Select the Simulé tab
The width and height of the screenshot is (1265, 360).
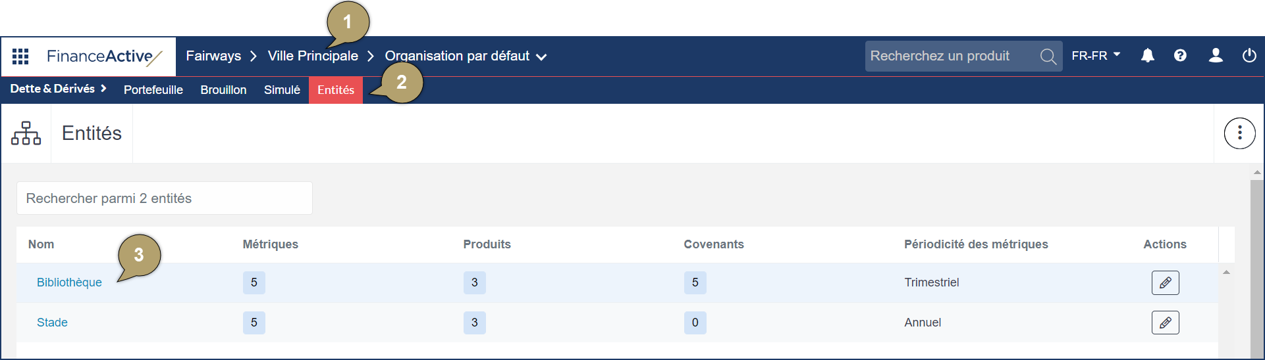(282, 90)
